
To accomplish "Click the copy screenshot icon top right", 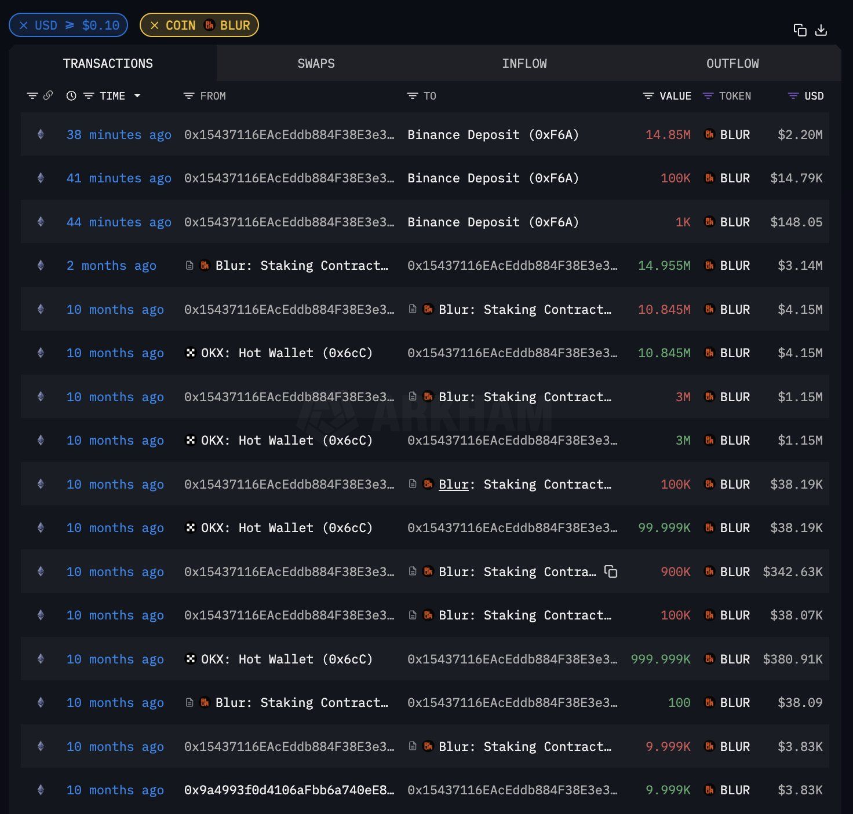I will 800,30.
